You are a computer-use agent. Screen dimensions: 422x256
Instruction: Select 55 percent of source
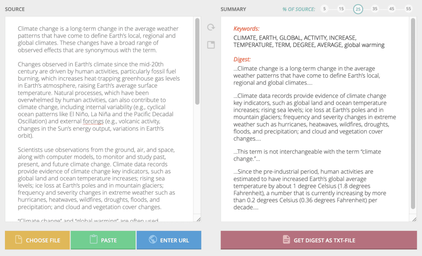pos(408,9)
